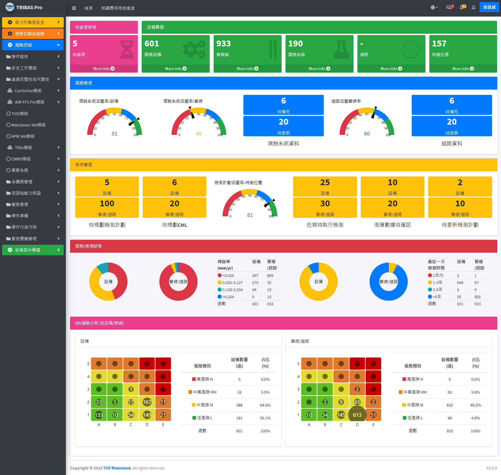Expand 理解危險和風險 sidebar section
This screenshot has height=475, width=501.
33,33
